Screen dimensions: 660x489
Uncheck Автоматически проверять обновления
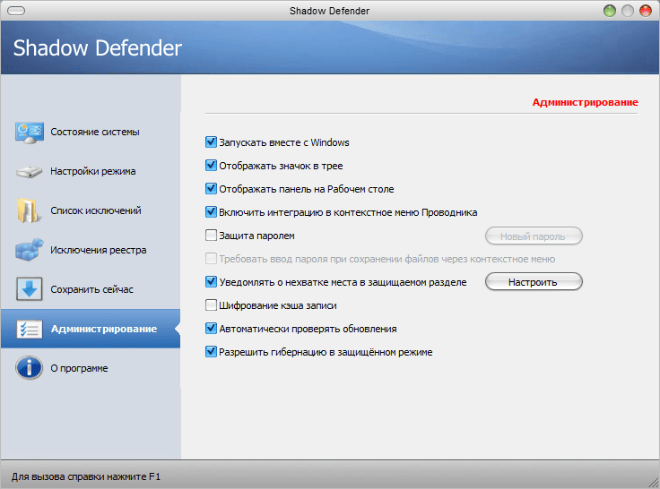pyautogui.click(x=211, y=329)
